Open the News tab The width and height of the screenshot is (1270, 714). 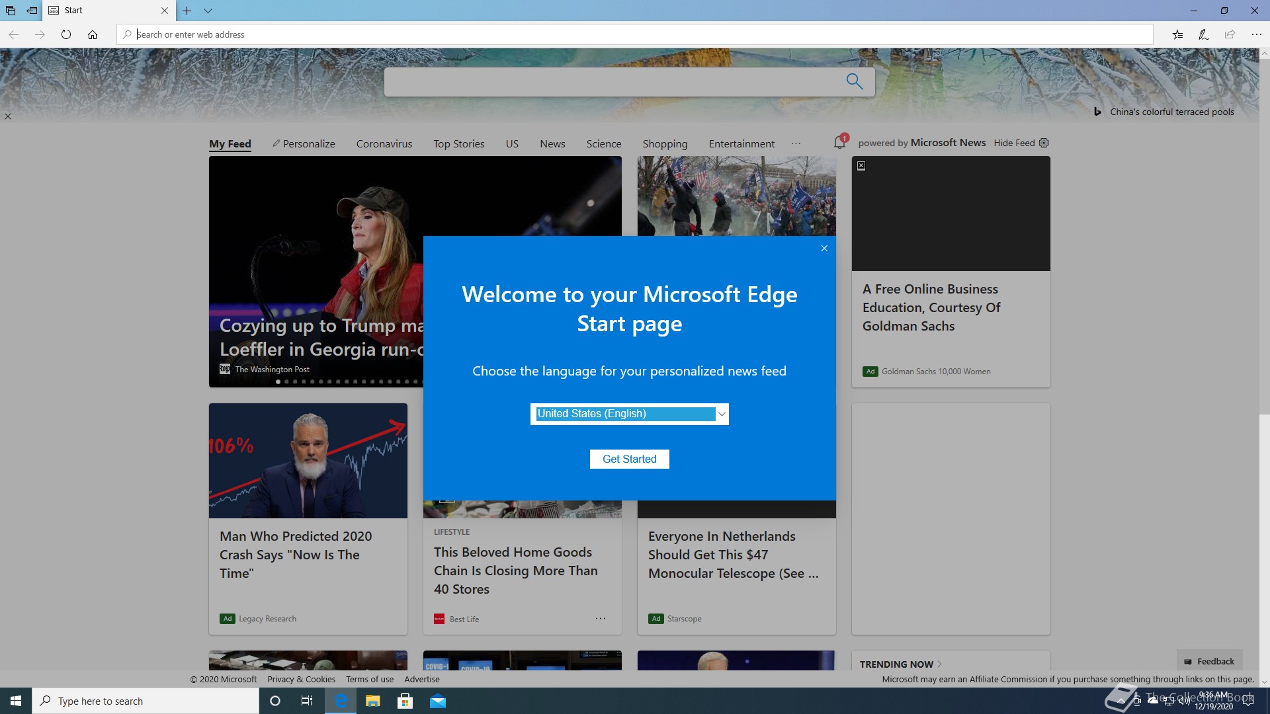(552, 143)
